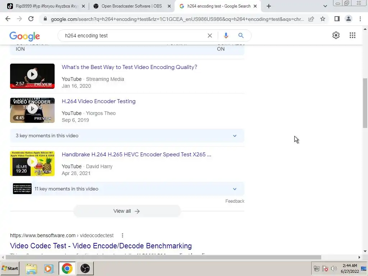Click View all videos button
Screen dimensions: 368x276
tap(127, 211)
